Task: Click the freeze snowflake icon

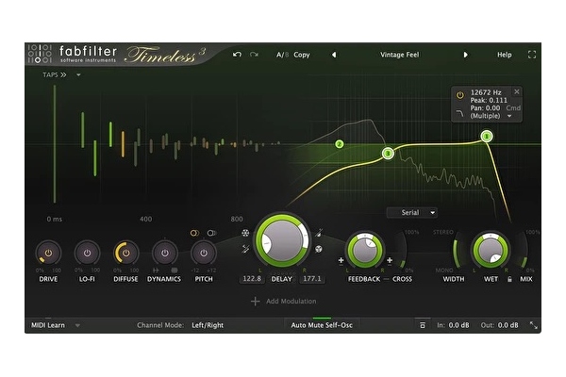Action: tap(245, 233)
